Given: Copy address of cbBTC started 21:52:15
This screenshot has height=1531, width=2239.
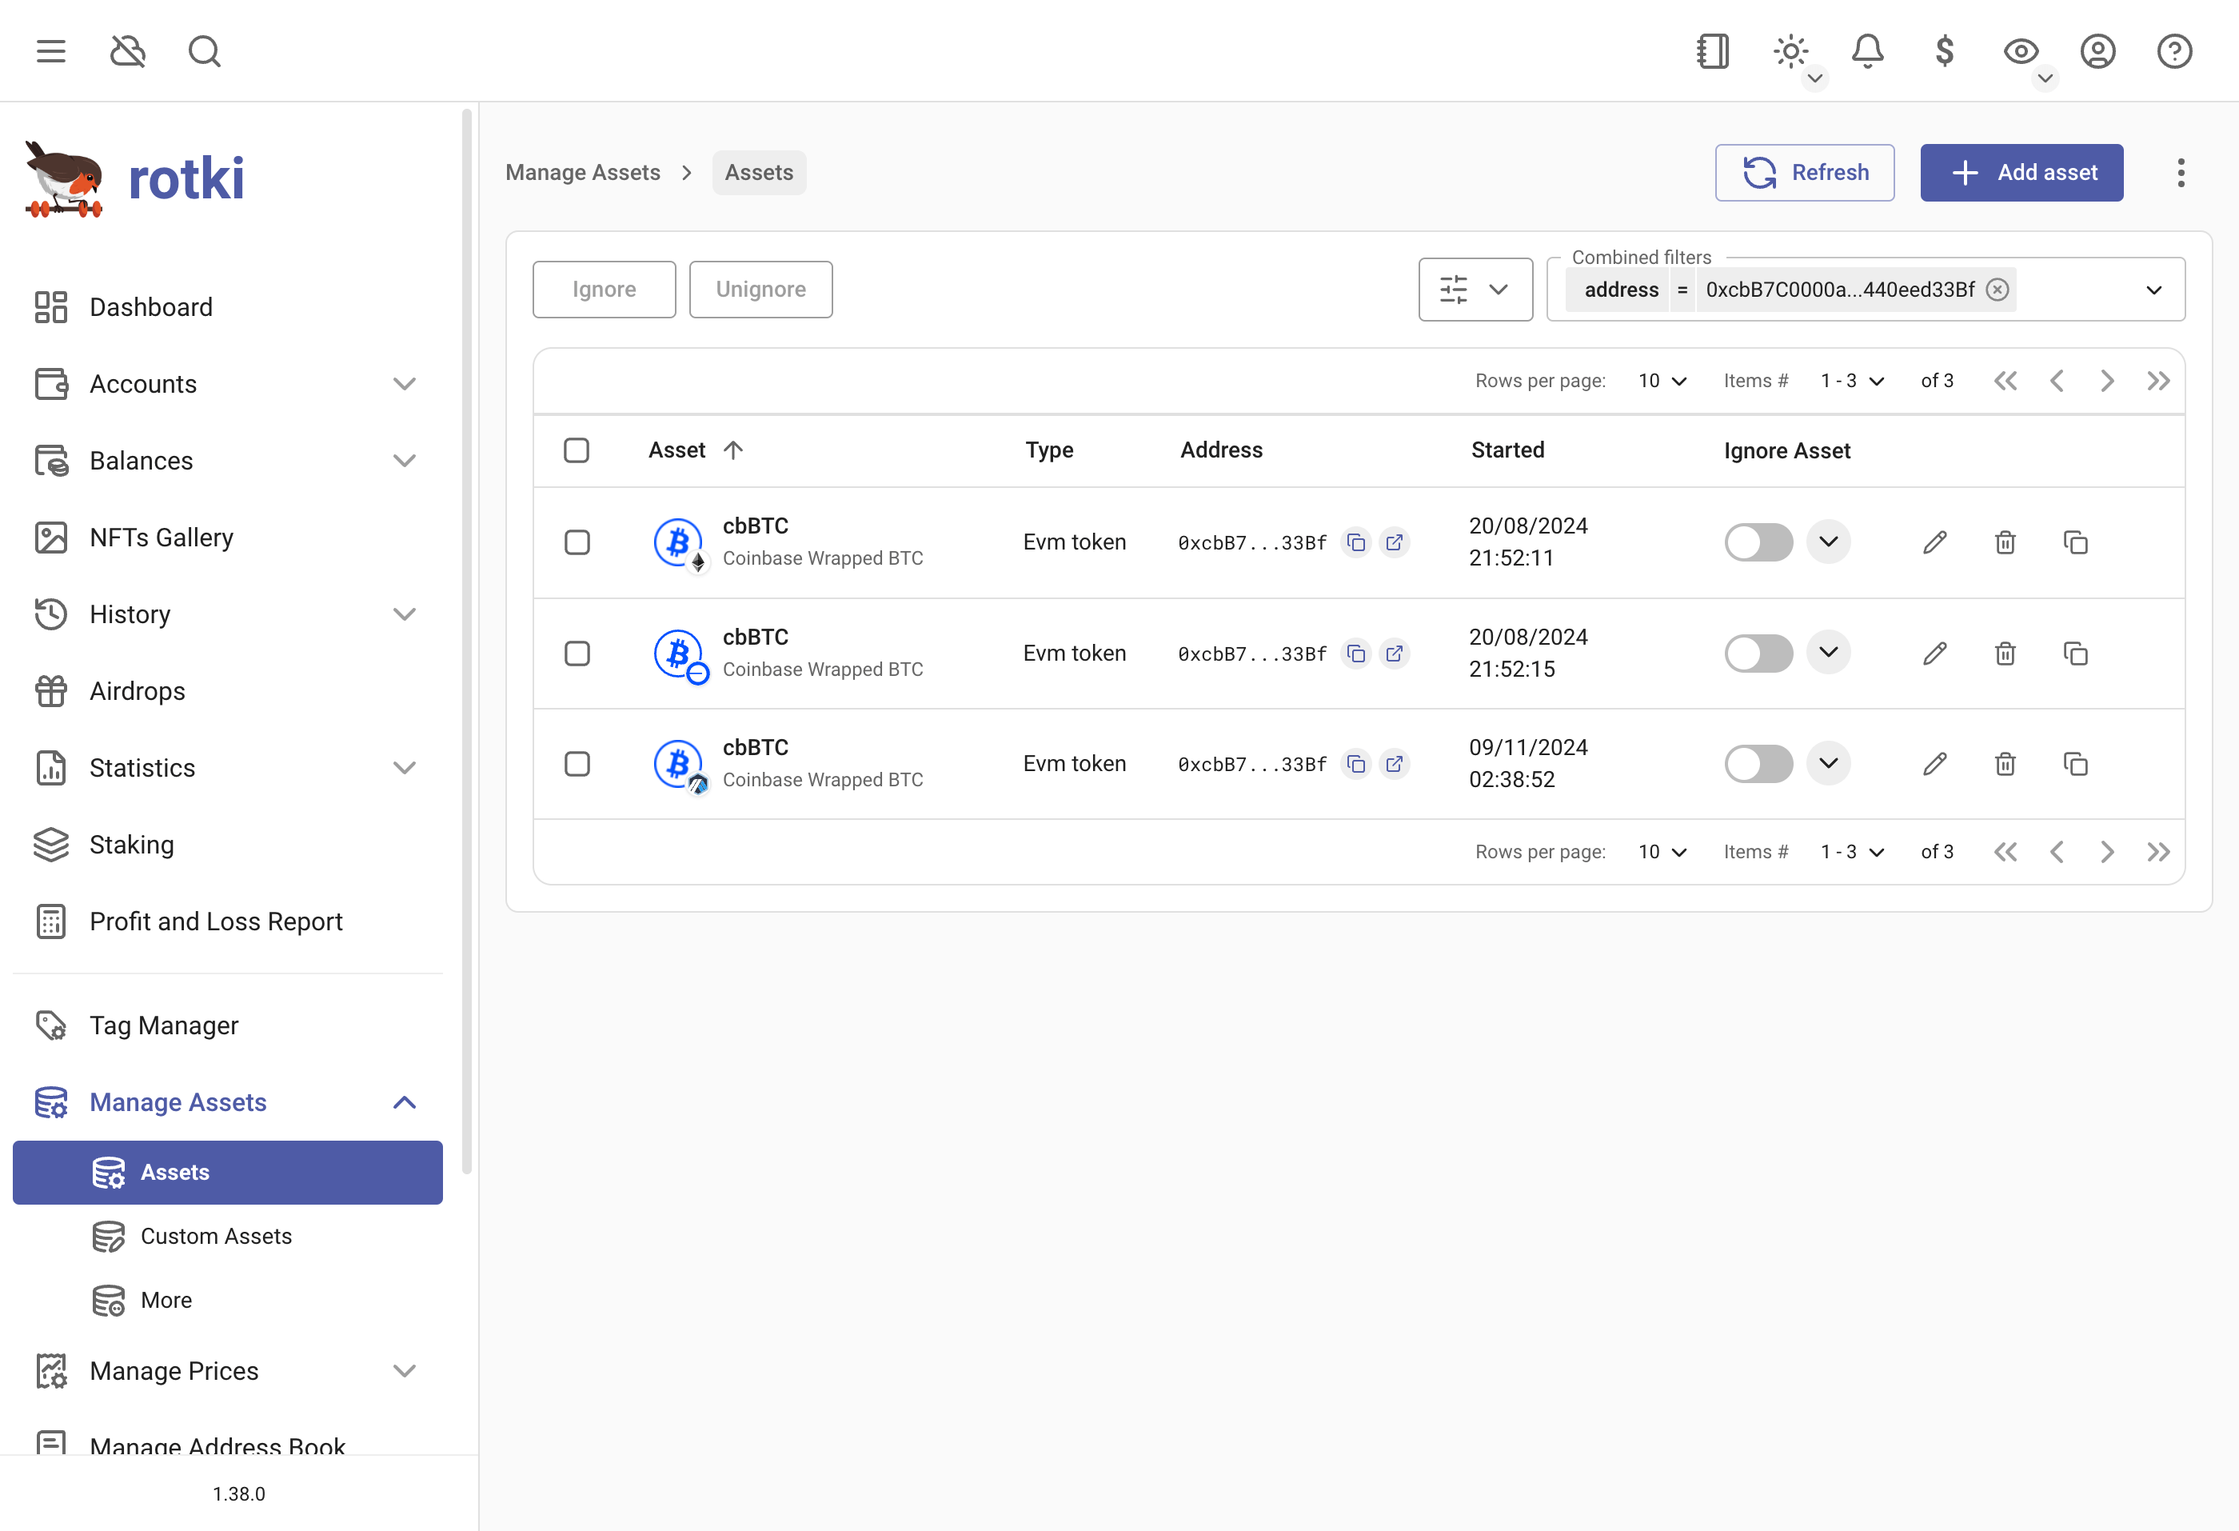Looking at the screenshot, I should 1355,654.
